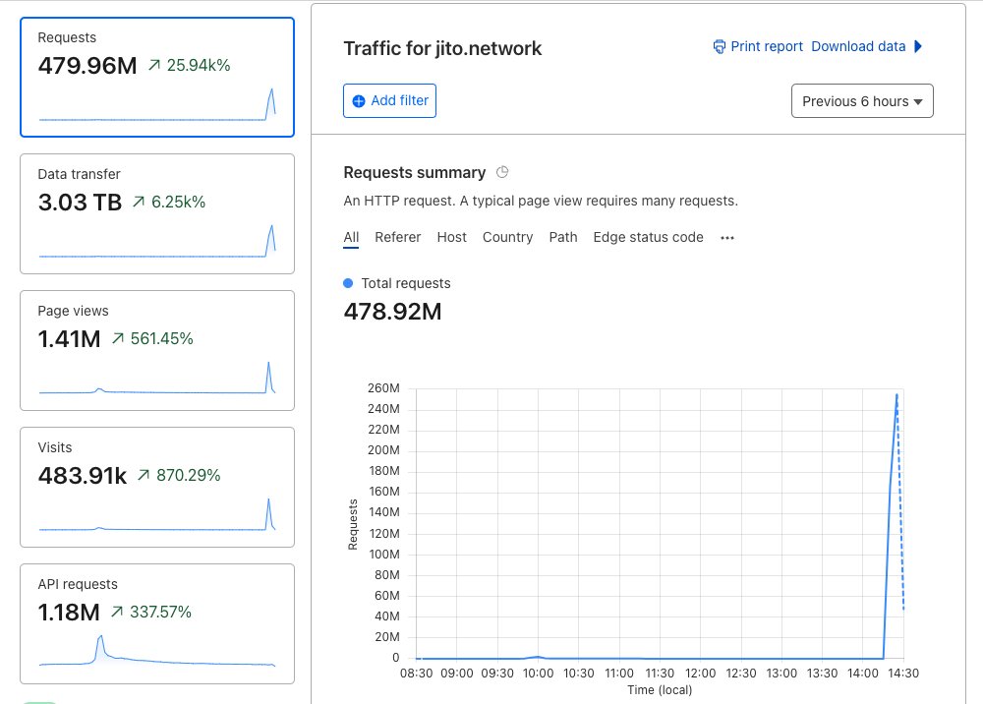This screenshot has height=704, width=983.
Task: Select the Requests metric card
Action: coord(156,77)
